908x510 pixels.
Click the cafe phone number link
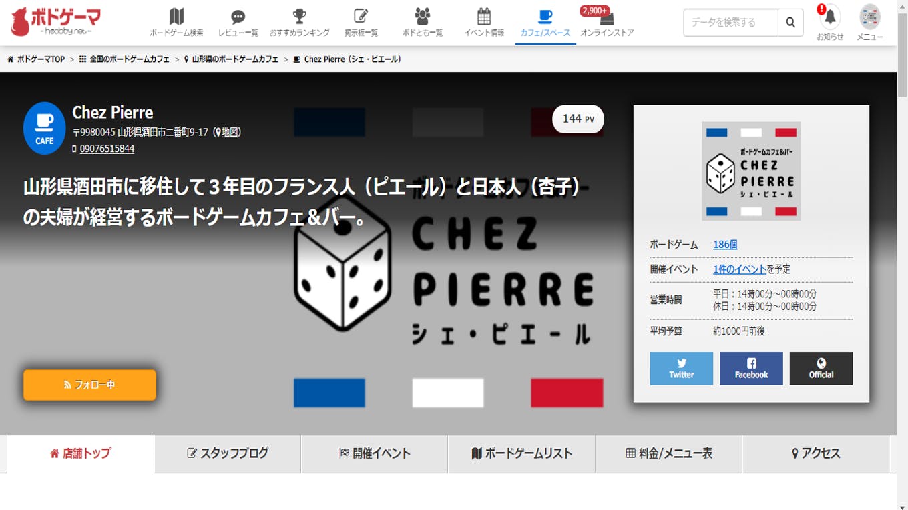(x=107, y=149)
